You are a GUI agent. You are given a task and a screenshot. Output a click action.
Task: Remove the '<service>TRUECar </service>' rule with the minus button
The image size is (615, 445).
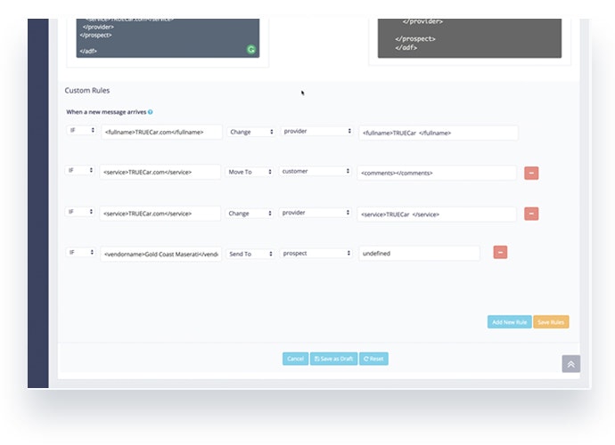click(531, 214)
